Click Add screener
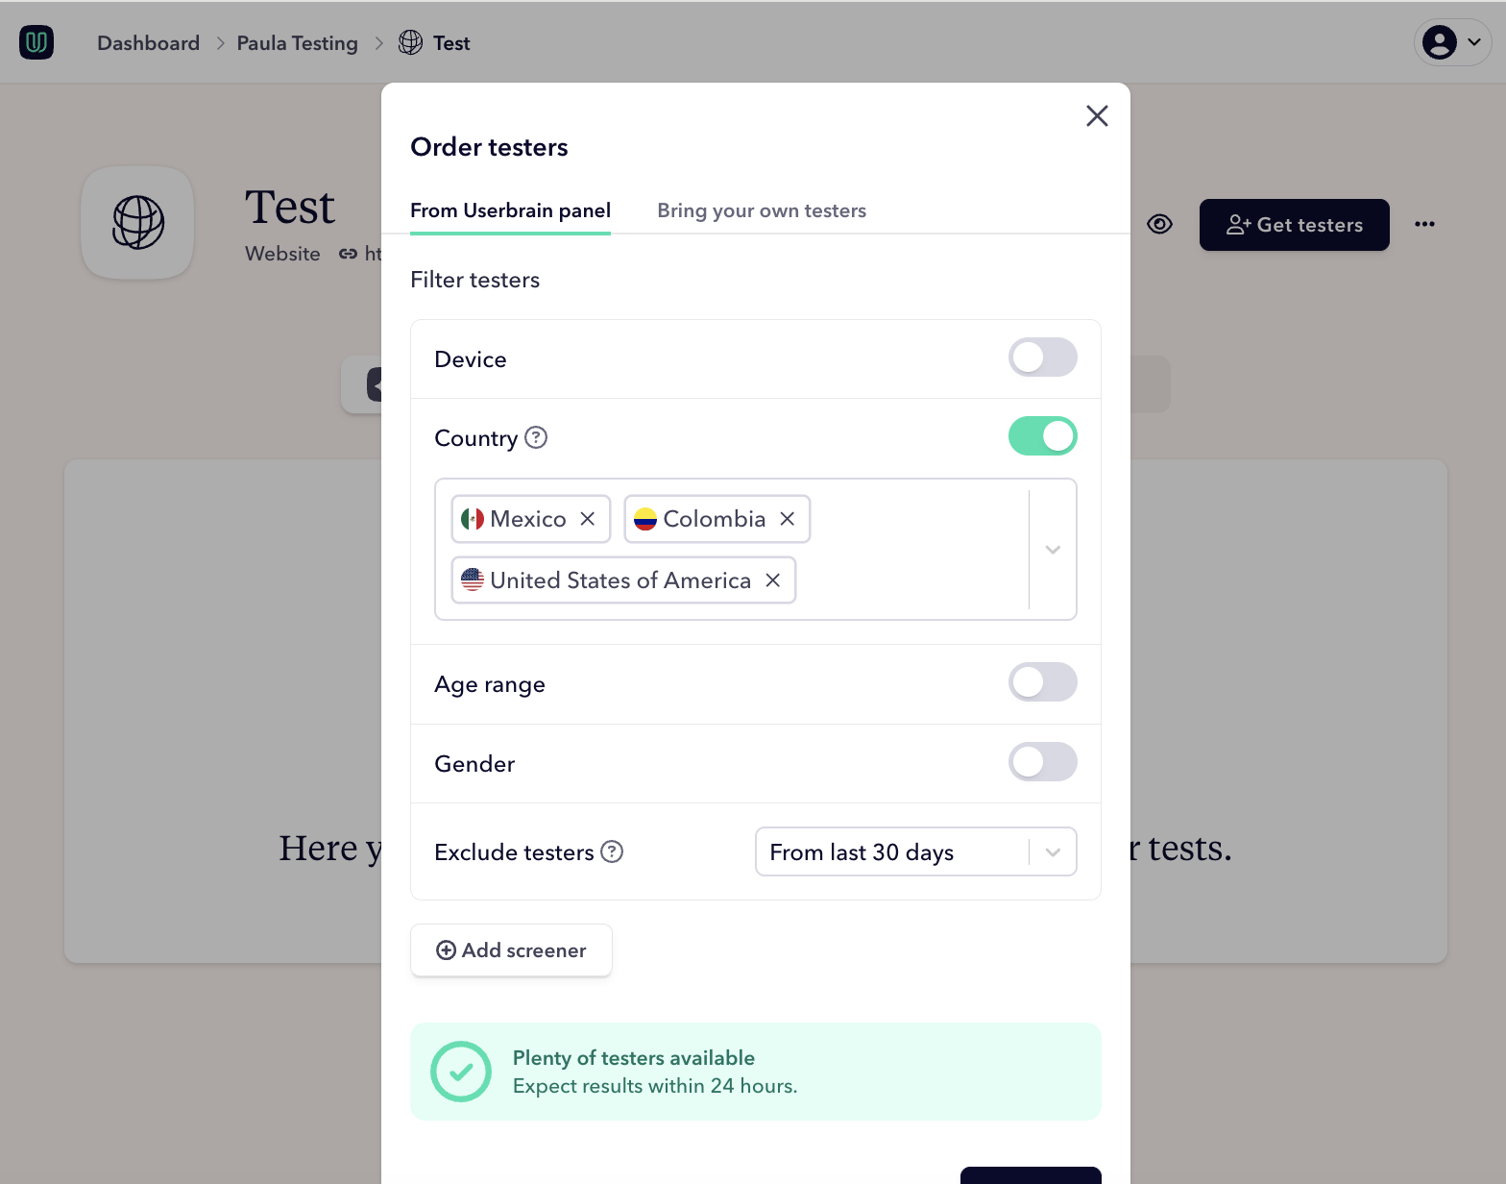Image resolution: width=1506 pixels, height=1184 pixels. (x=511, y=950)
